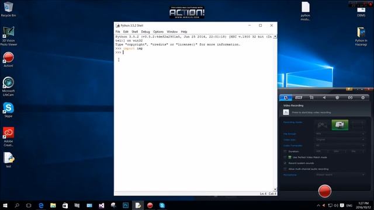Screen dimensions: 374x210
Task: Open the Live streaming tab in Action!
Action: point(299,97)
